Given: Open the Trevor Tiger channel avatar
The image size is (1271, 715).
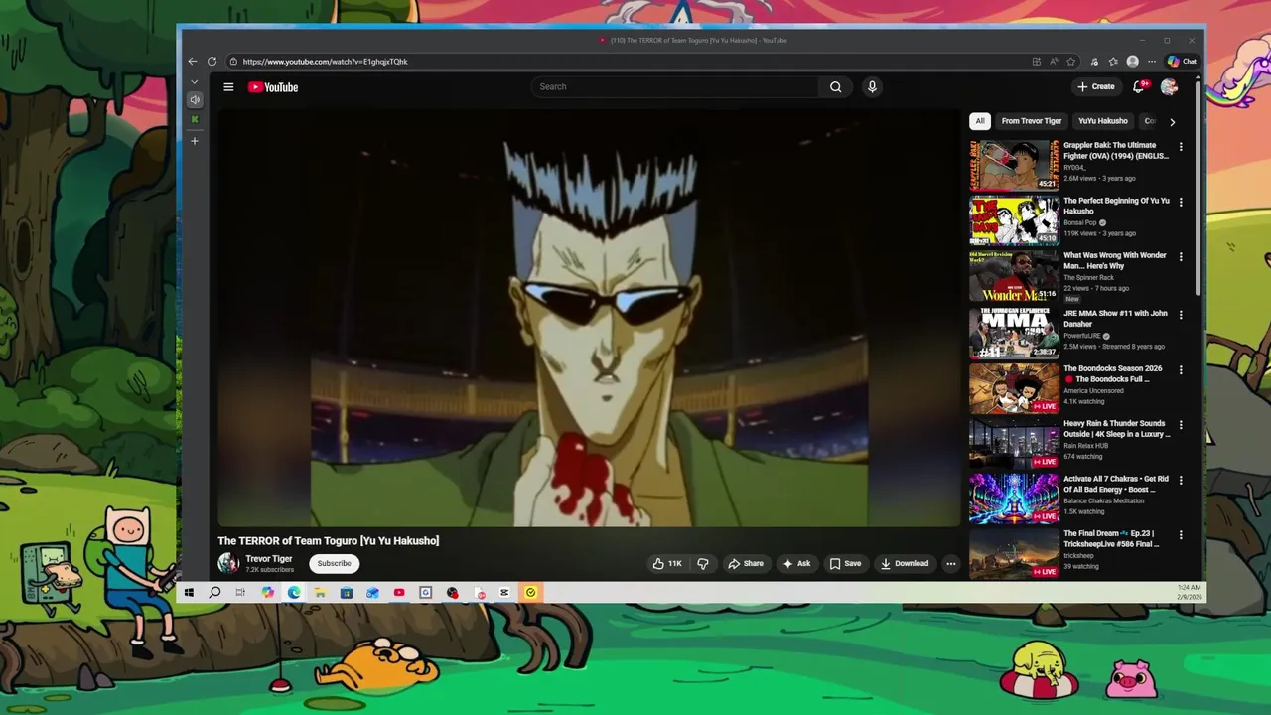Looking at the screenshot, I should [228, 563].
